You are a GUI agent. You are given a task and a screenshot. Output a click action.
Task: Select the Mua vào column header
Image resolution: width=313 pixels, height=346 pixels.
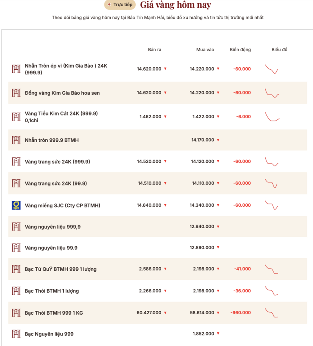(205, 50)
